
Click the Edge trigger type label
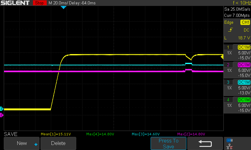click(229, 22)
